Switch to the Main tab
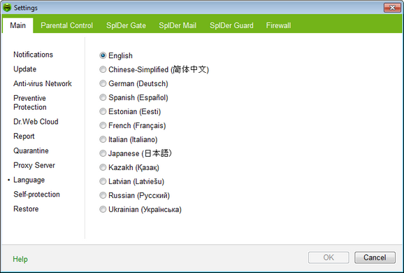The image size is (404, 273). coord(17,25)
